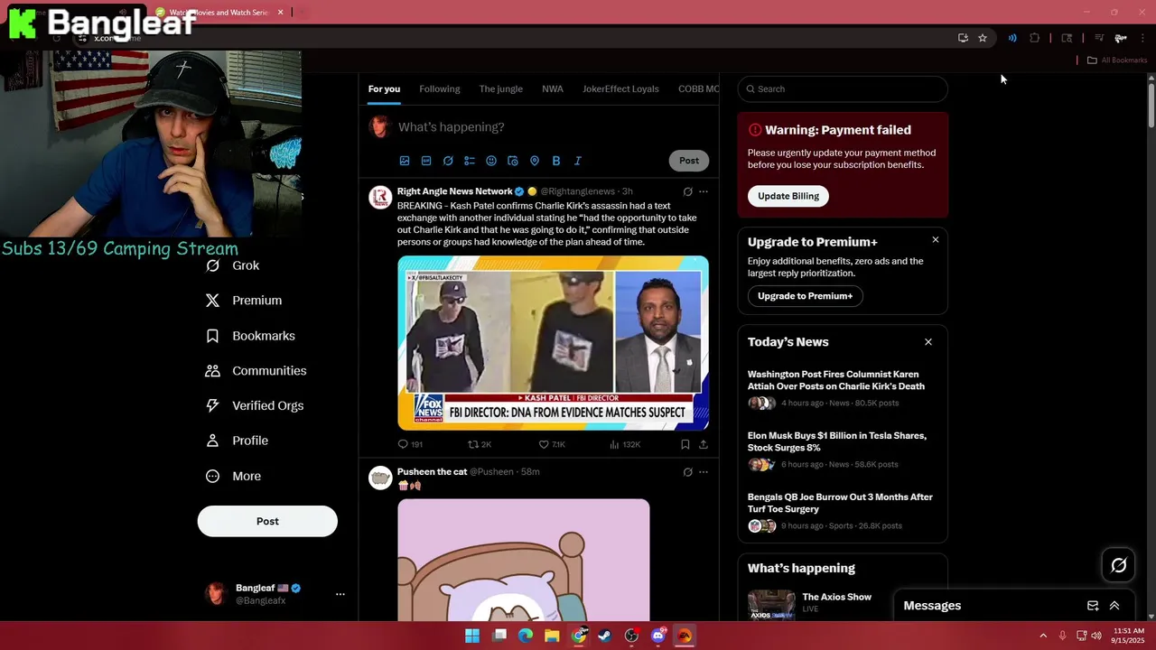Focus the Search box on X
This screenshot has height=650, width=1156.
(x=843, y=88)
